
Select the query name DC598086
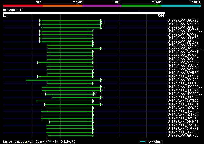pos(12,10)
